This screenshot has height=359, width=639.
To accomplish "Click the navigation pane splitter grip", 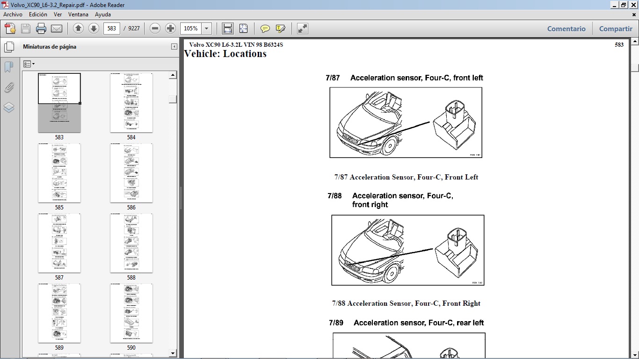I will [180, 198].
